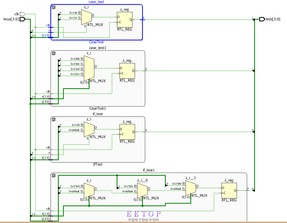The width and height of the screenshot is (287, 223).
Task: Select the clk pin of if_test1
Action: (48, 209)
